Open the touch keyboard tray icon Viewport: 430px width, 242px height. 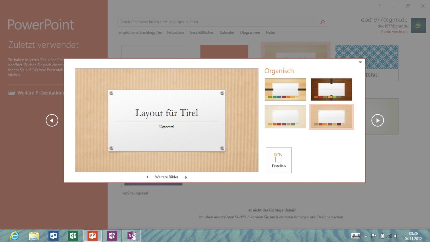[x=356, y=236]
